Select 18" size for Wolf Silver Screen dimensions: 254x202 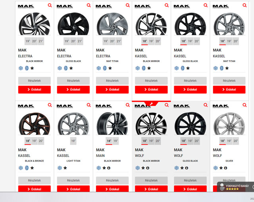[x=223, y=141]
